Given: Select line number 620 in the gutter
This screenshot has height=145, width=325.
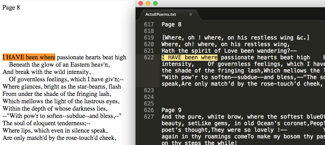Looking at the screenshot, I should (x=149, y=44).
